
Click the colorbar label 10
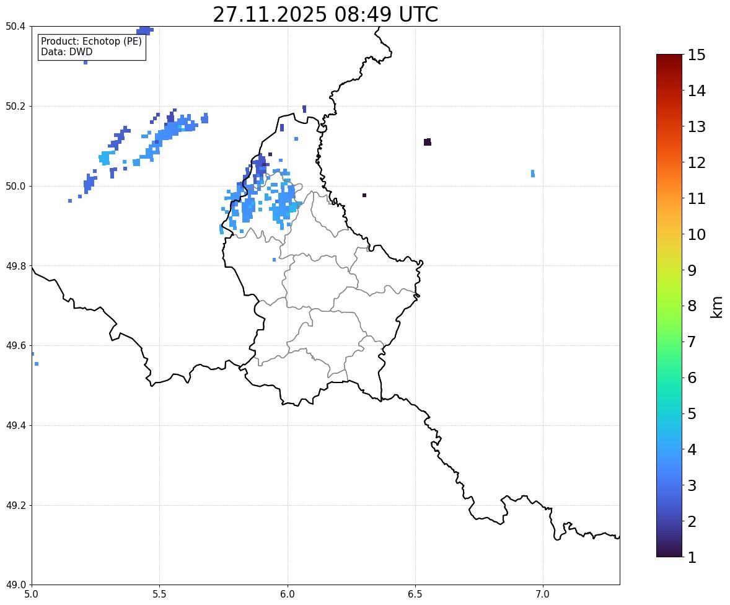[x=697, y=234]
